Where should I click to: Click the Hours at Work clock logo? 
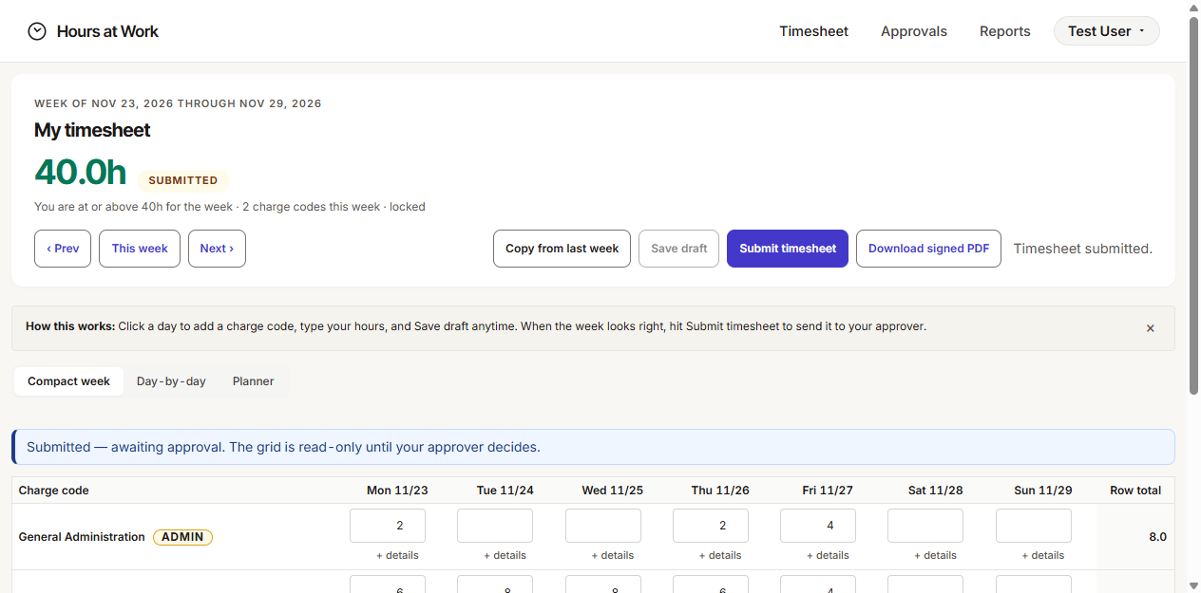(37, 31)
